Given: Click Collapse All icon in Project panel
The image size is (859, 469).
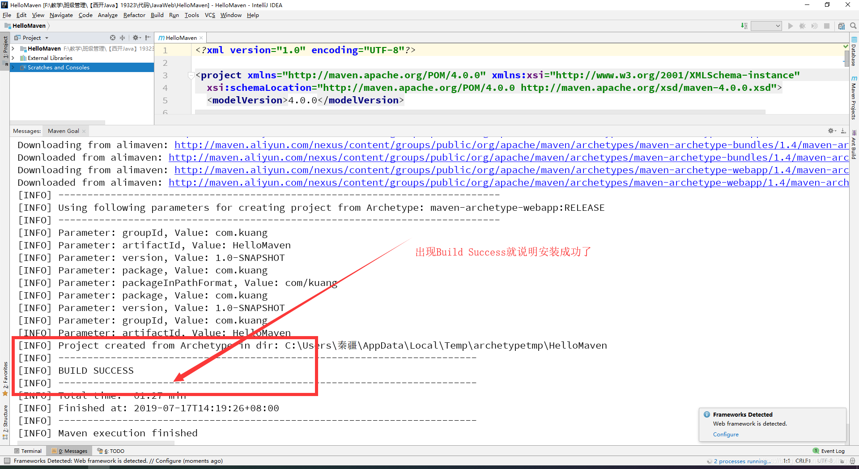Looking at the screenshot, I should 122,38.
